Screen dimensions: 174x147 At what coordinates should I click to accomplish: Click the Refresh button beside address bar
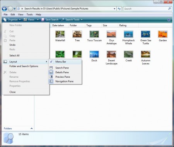click(119, 9)
